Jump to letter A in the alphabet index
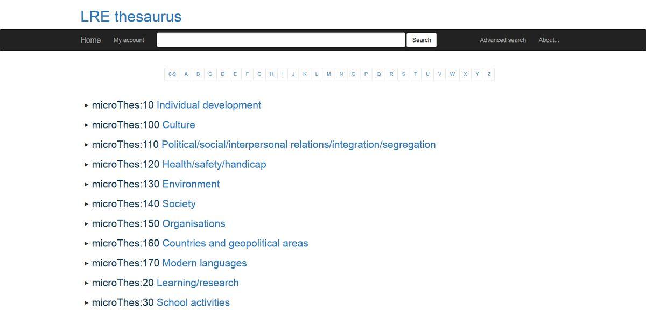The image size is (646, 310). tap(186, 74)
